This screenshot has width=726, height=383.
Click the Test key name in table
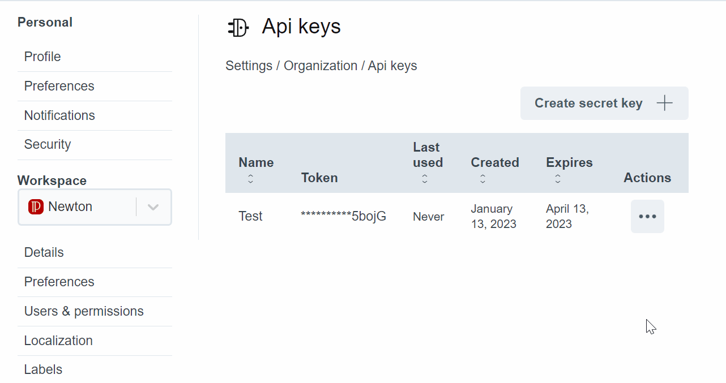[x=250, y=216]
